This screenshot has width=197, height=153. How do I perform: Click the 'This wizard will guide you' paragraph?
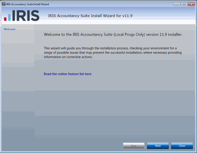pyautogui.click(x=113, y=53)
